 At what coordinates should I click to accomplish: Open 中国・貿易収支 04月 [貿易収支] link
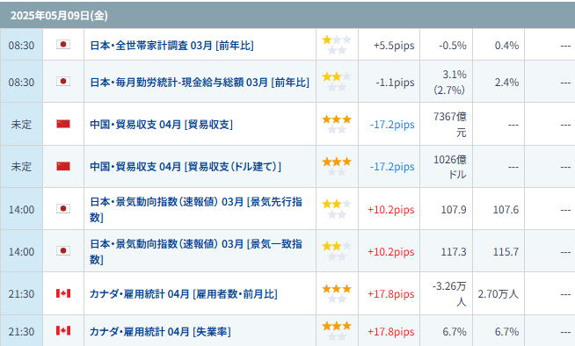[x=162, y=125]
